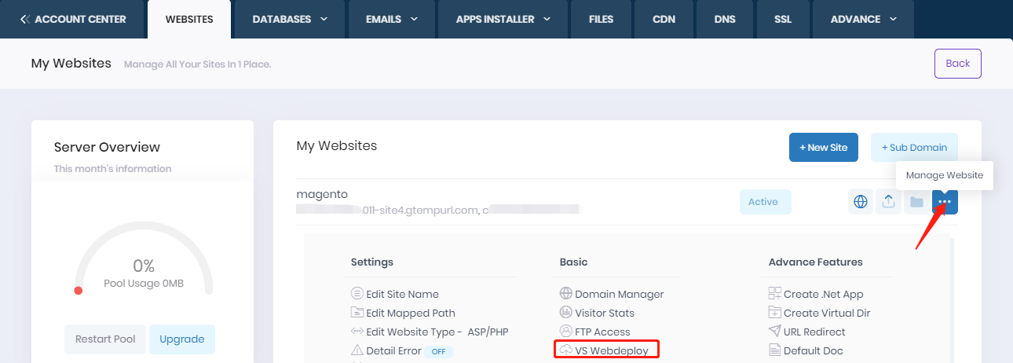The image size is (1013, 363).
Task: Expand the Emails dropdown menu
Action: [x=392, y=19]
